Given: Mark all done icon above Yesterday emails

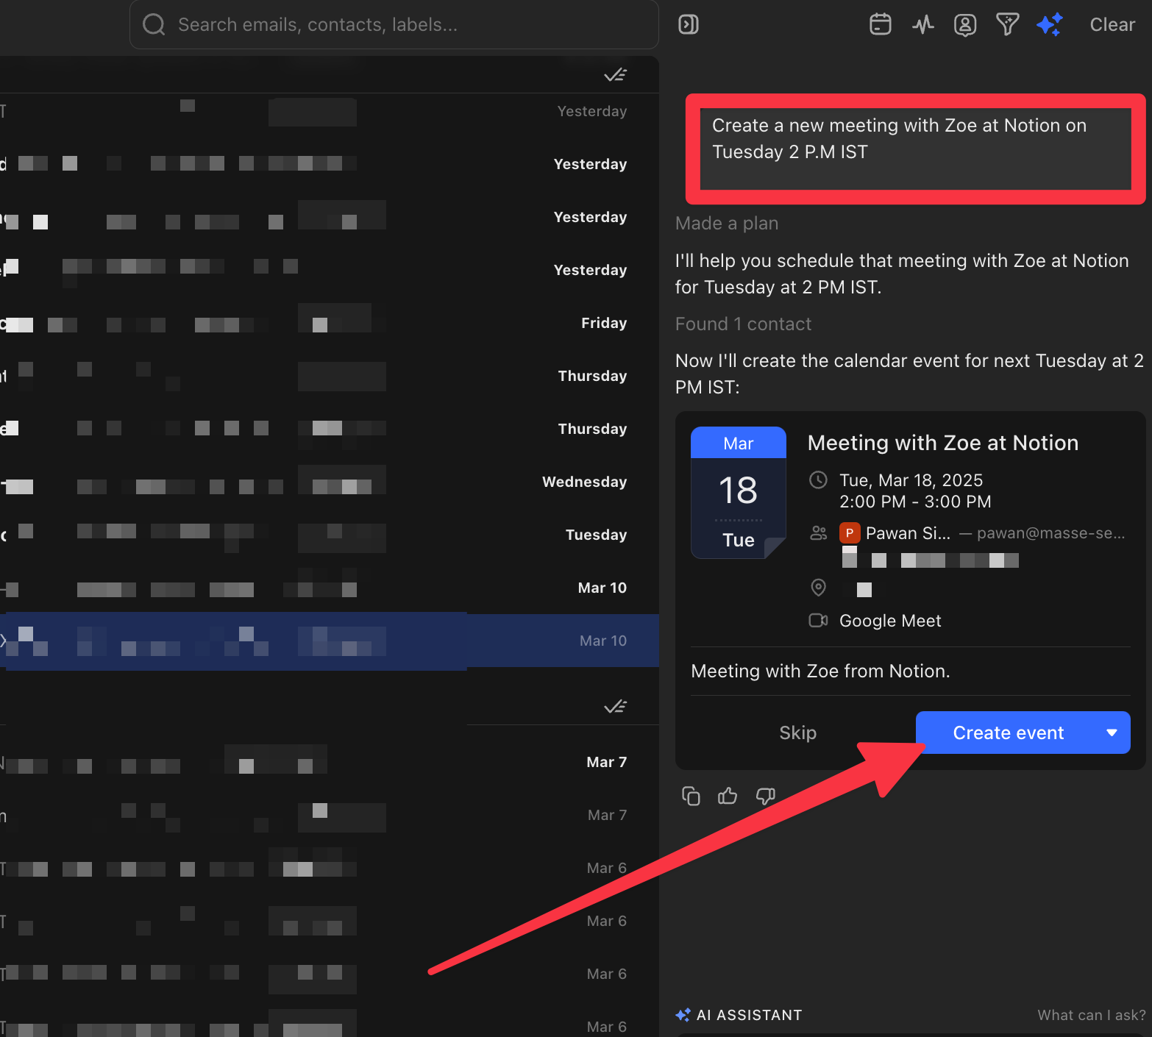Looking at the screenshot, I should click(x=615, y=74).
